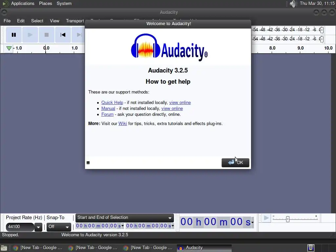Open the File menu

(x=7, y=21)
